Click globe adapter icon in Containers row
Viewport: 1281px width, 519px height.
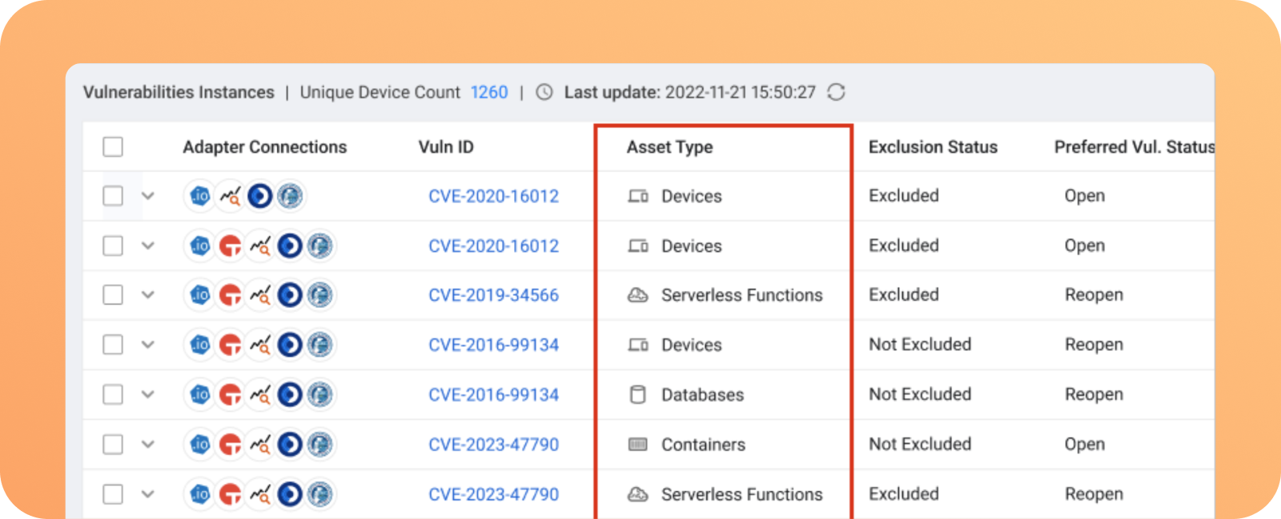(320, 444)
